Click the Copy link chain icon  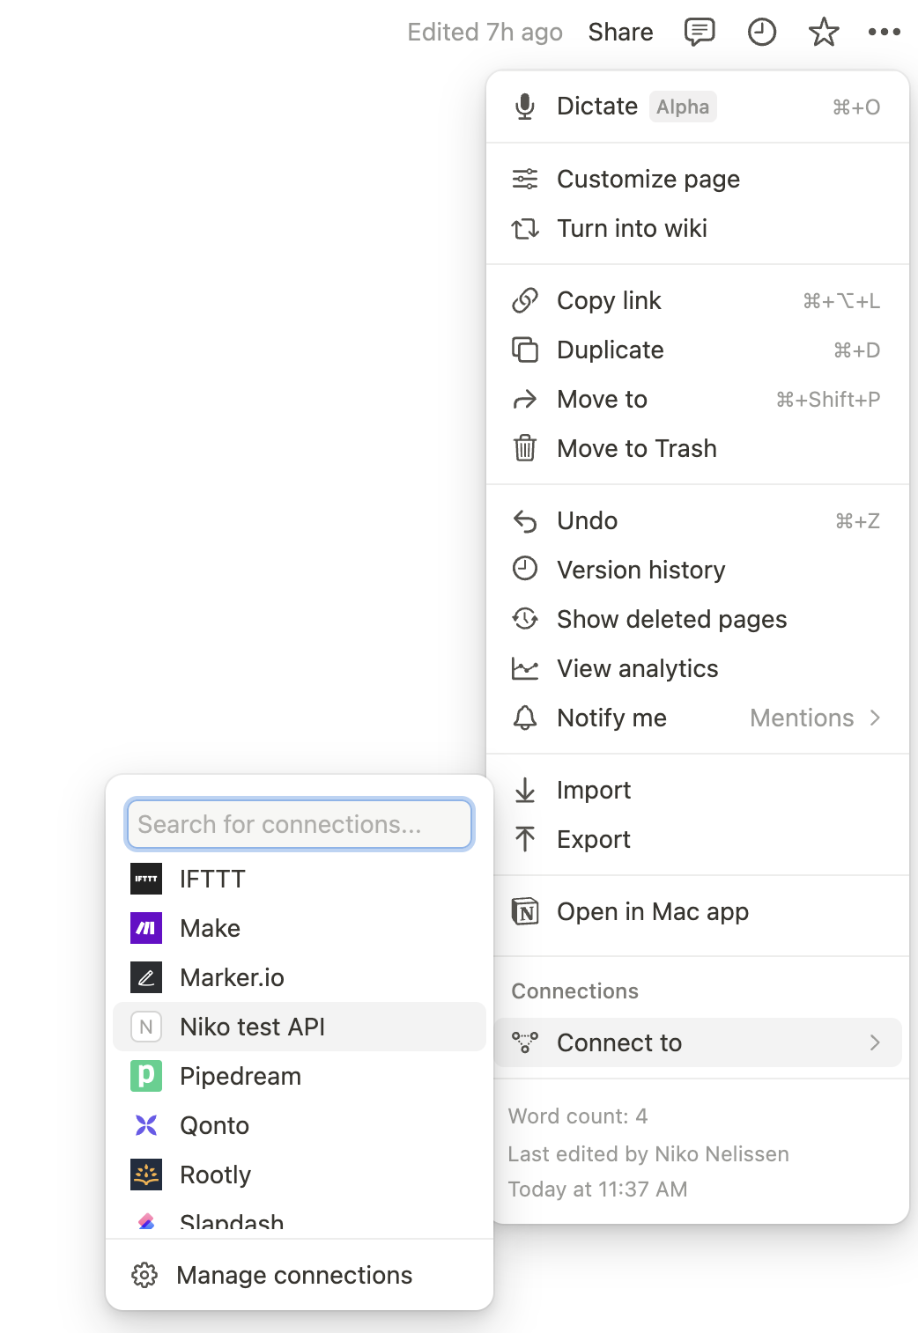tap(525, 300)
